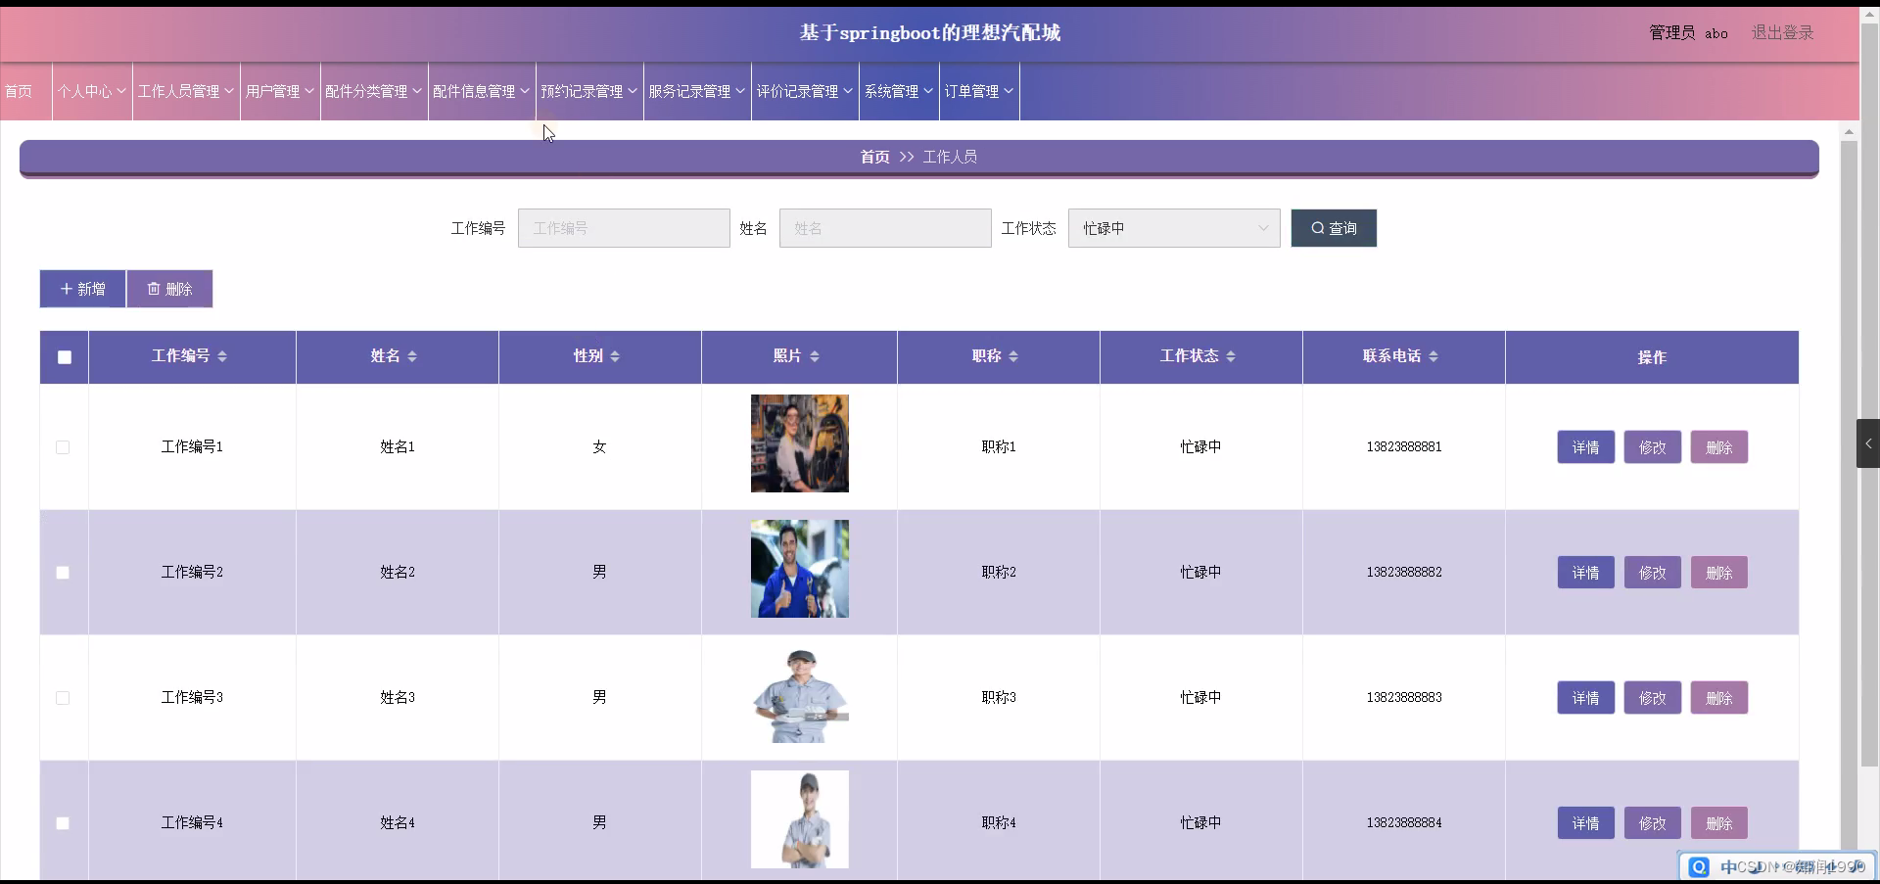Image resolution: width=1880 pixels, height=884 pixels.
Task: Sort the table by 姓名 column
Action: click(413, 356)
